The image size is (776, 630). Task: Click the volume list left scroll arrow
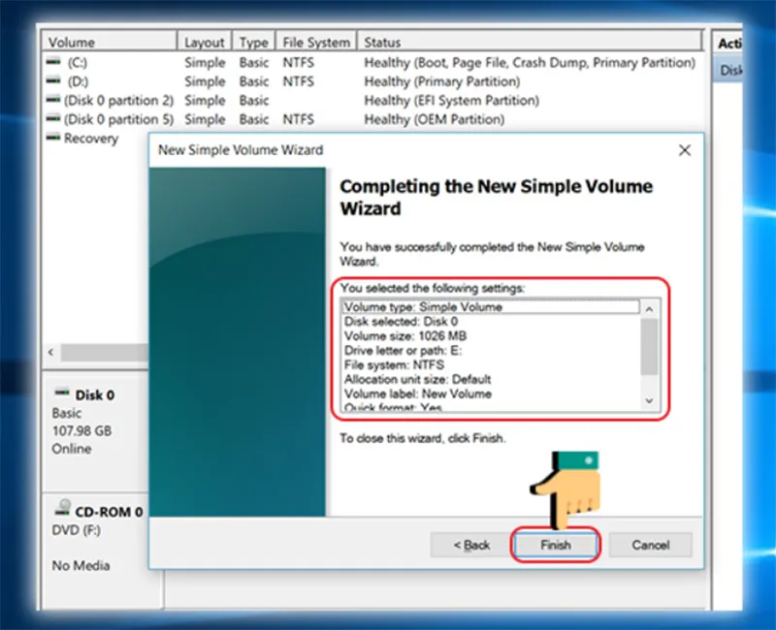(51, 352)
